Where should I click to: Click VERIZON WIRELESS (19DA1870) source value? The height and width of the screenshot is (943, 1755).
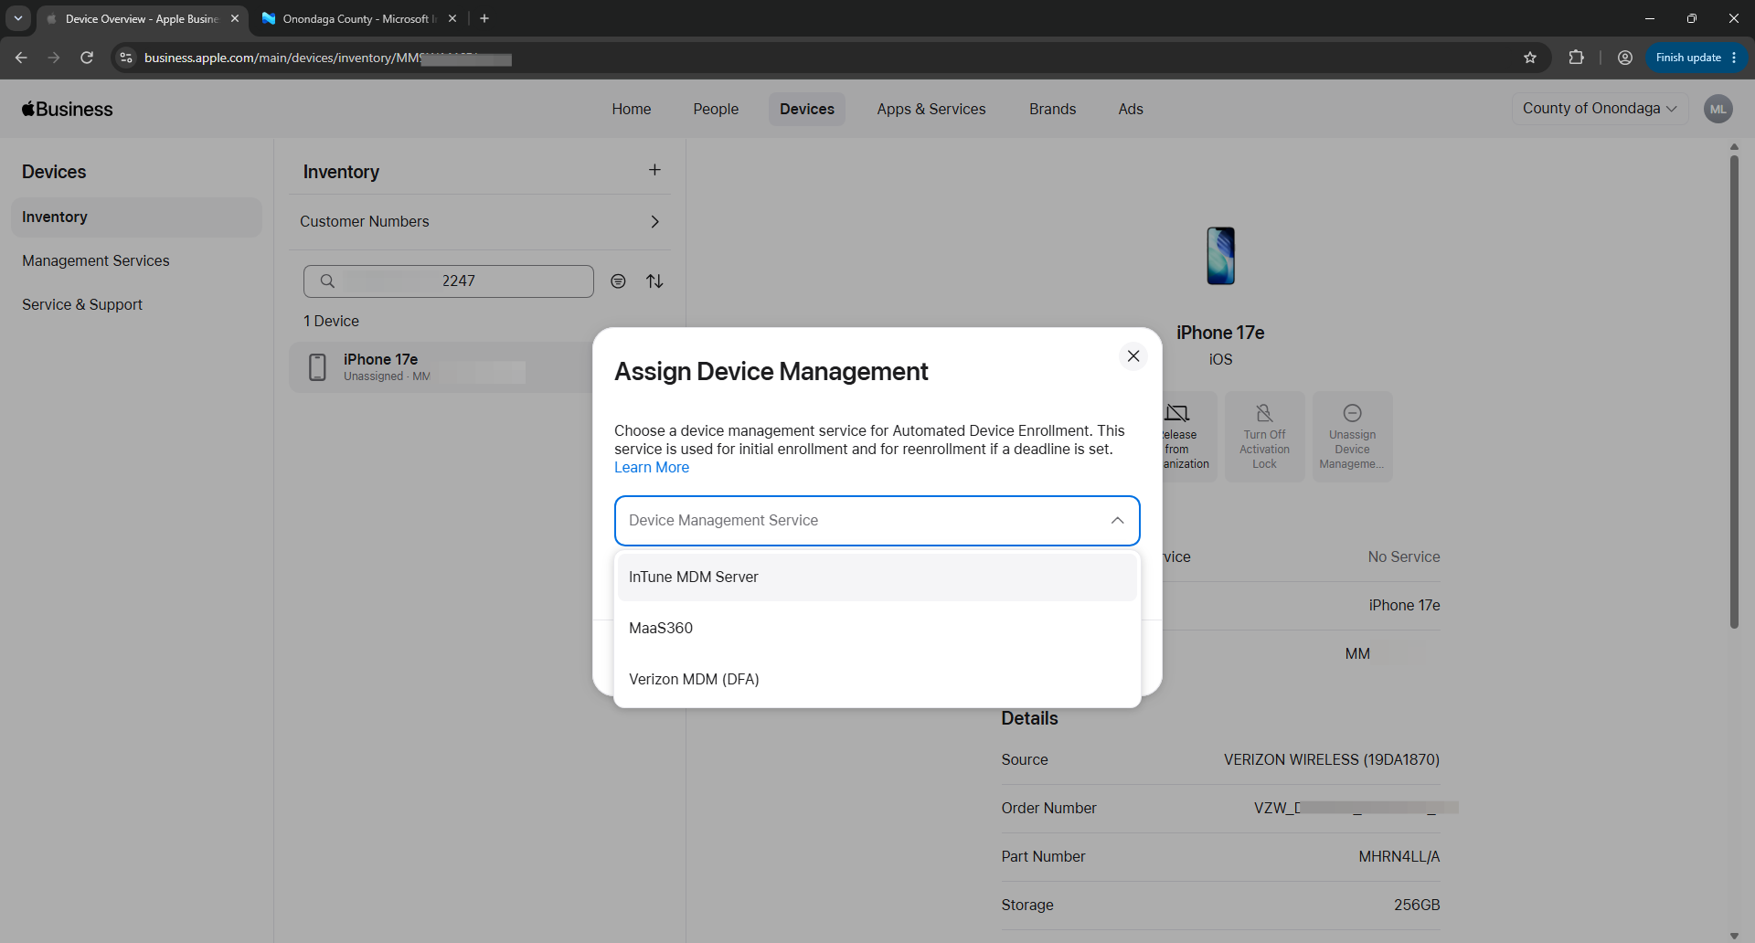pyautogui.click(x=1332, y=760)
